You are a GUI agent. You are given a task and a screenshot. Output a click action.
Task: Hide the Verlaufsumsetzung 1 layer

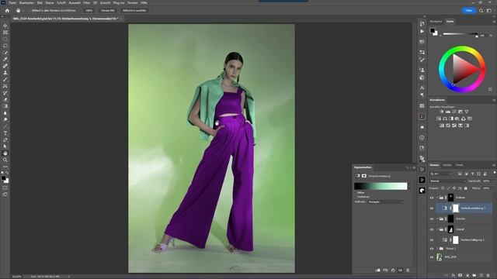432,208
